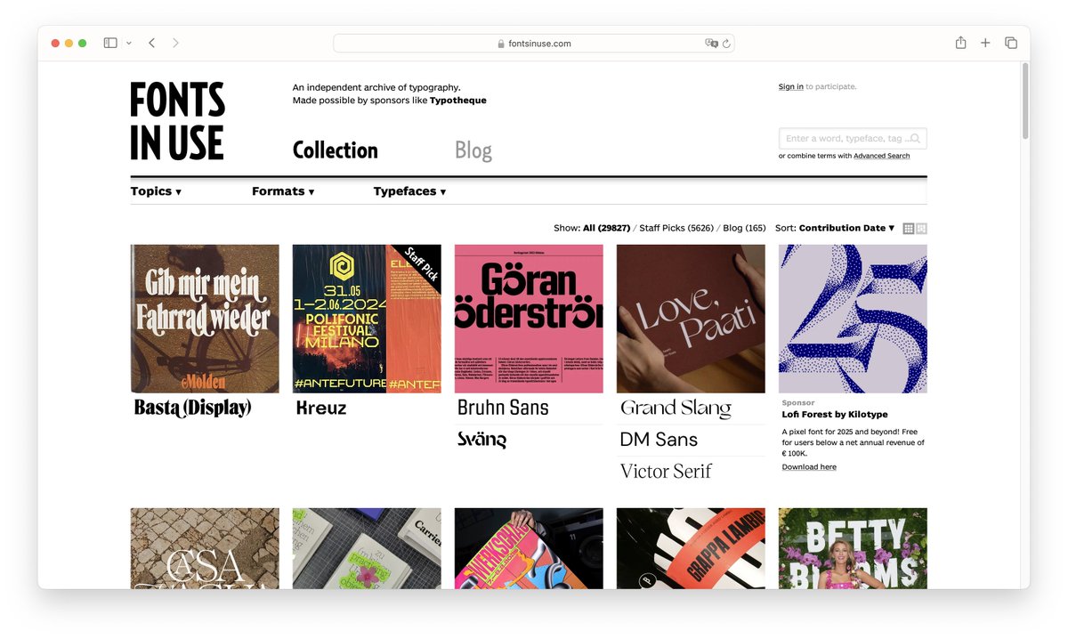Switch to the grid view layout
The height and width of the screenshot is (639, 1068).
[908, 228]
